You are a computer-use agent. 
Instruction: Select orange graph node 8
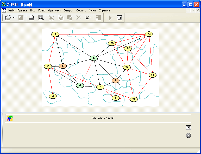[x=116, y=81]
